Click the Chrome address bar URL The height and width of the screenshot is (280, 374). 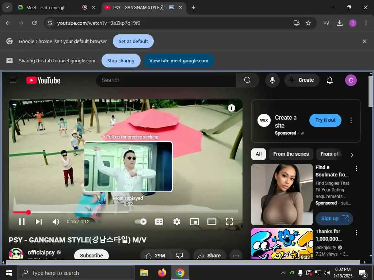tap(99, 23)
